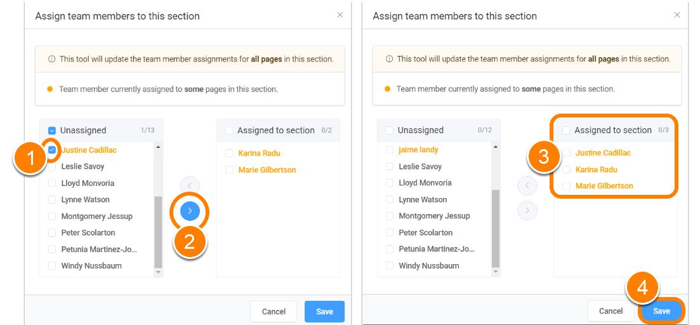This screenshot has height=325, width=700.
Task: Click the blue right-arrow move button
Action: tap(190, 211)
